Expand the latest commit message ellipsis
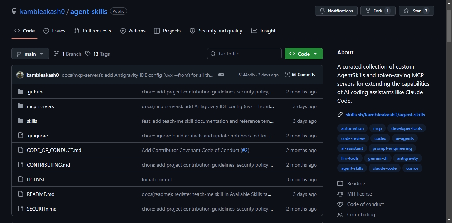 pyautogui.click(x=221, y=75)
